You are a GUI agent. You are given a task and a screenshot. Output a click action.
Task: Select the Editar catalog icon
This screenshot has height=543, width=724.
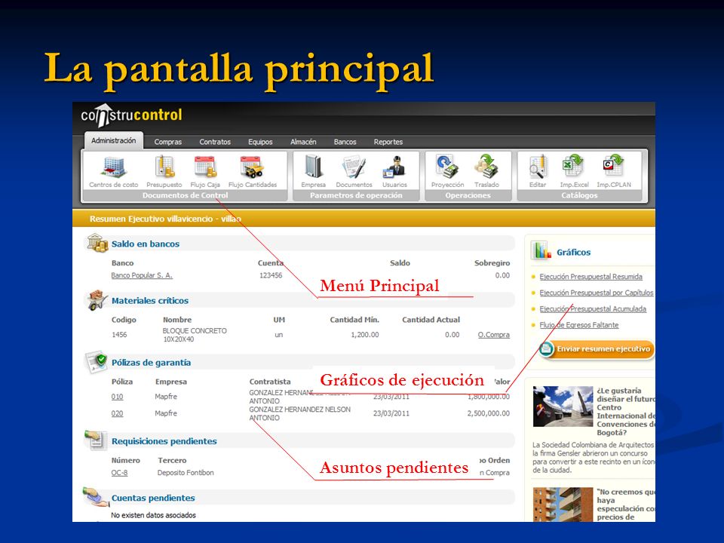[538, 167]
